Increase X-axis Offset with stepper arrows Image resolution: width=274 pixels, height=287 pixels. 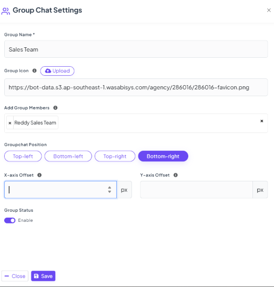tap(109, 188)
